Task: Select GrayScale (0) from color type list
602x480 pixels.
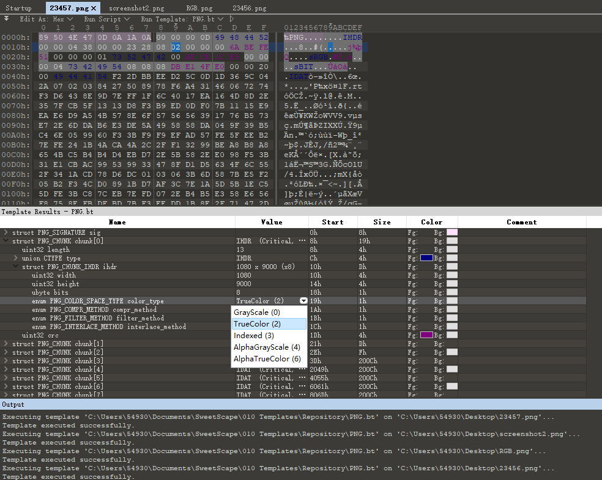Action: 257,312
